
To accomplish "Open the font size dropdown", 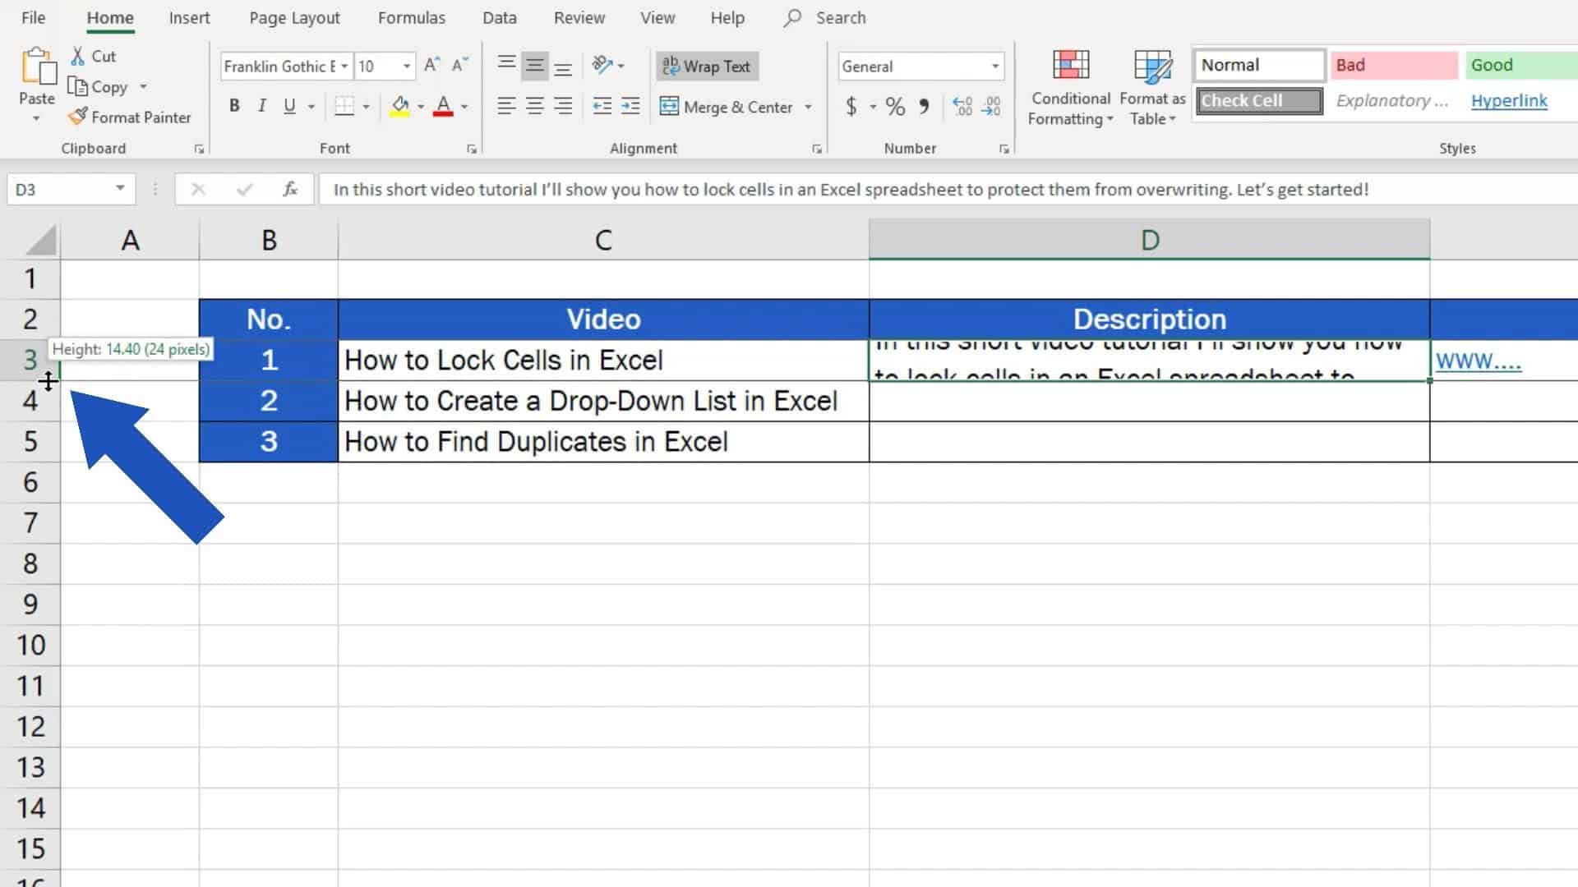I will [x=407, y=66].
